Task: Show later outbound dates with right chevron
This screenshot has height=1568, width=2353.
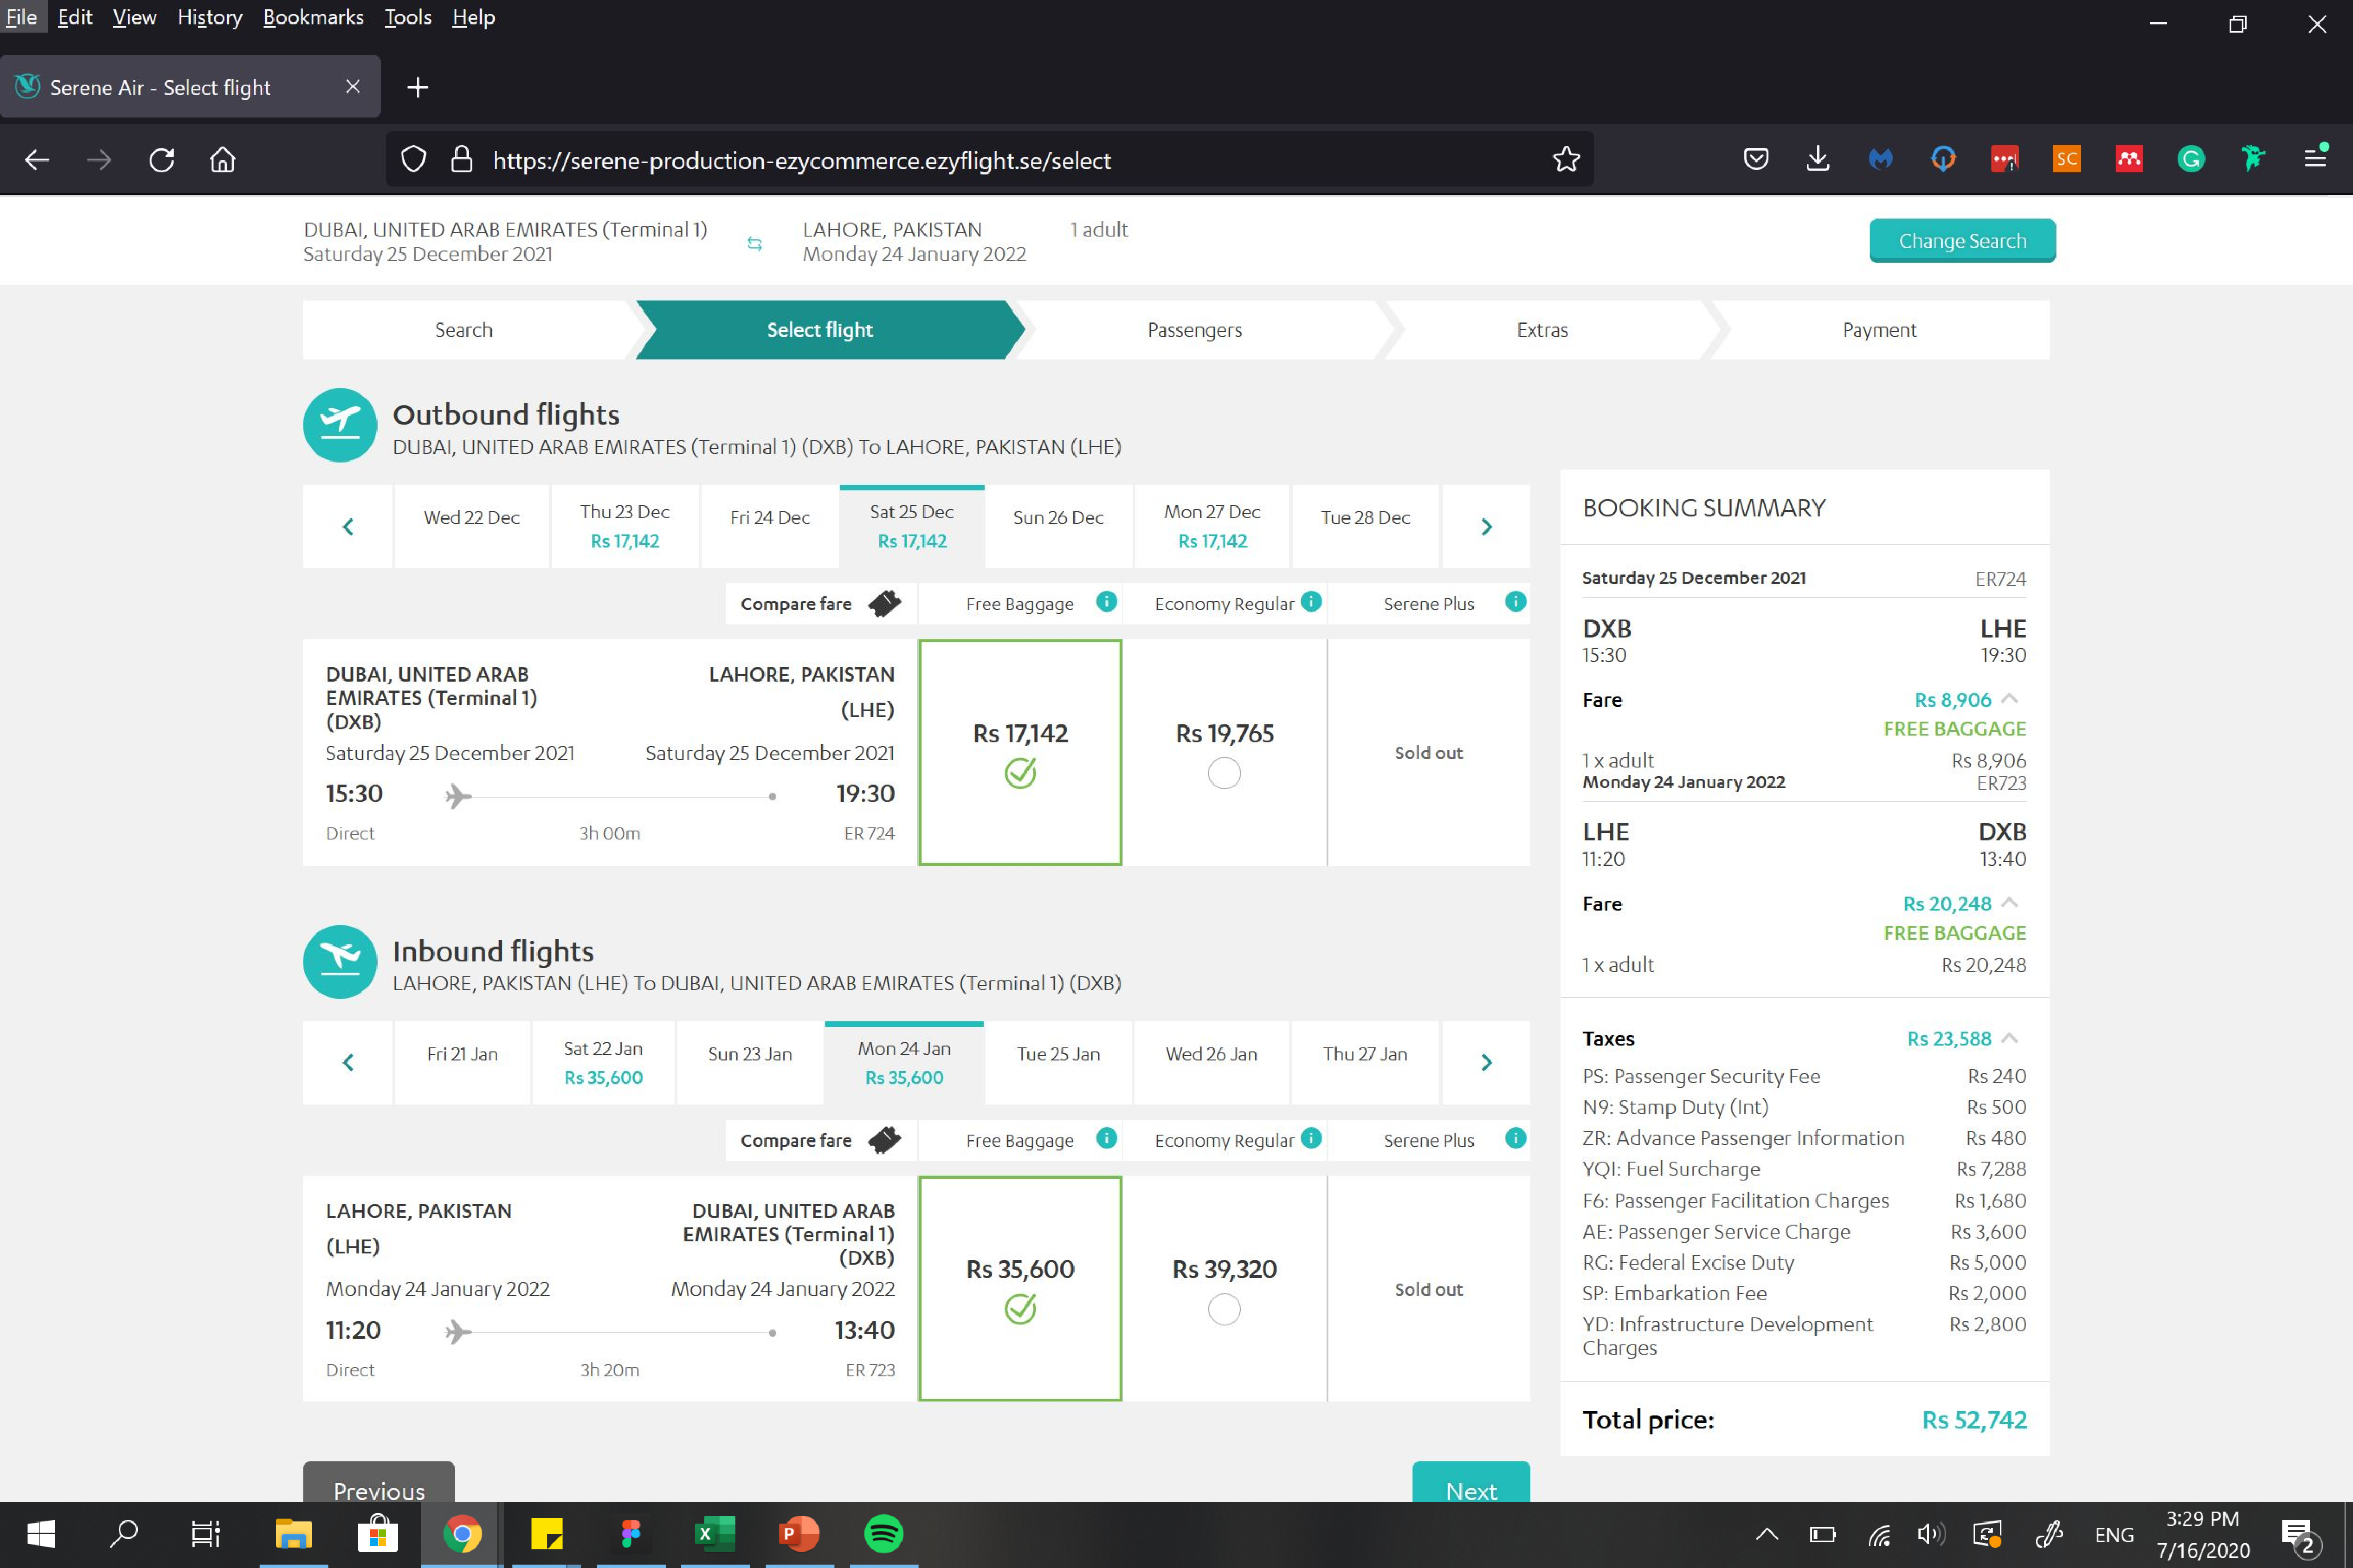Action: click(1487, 527)
